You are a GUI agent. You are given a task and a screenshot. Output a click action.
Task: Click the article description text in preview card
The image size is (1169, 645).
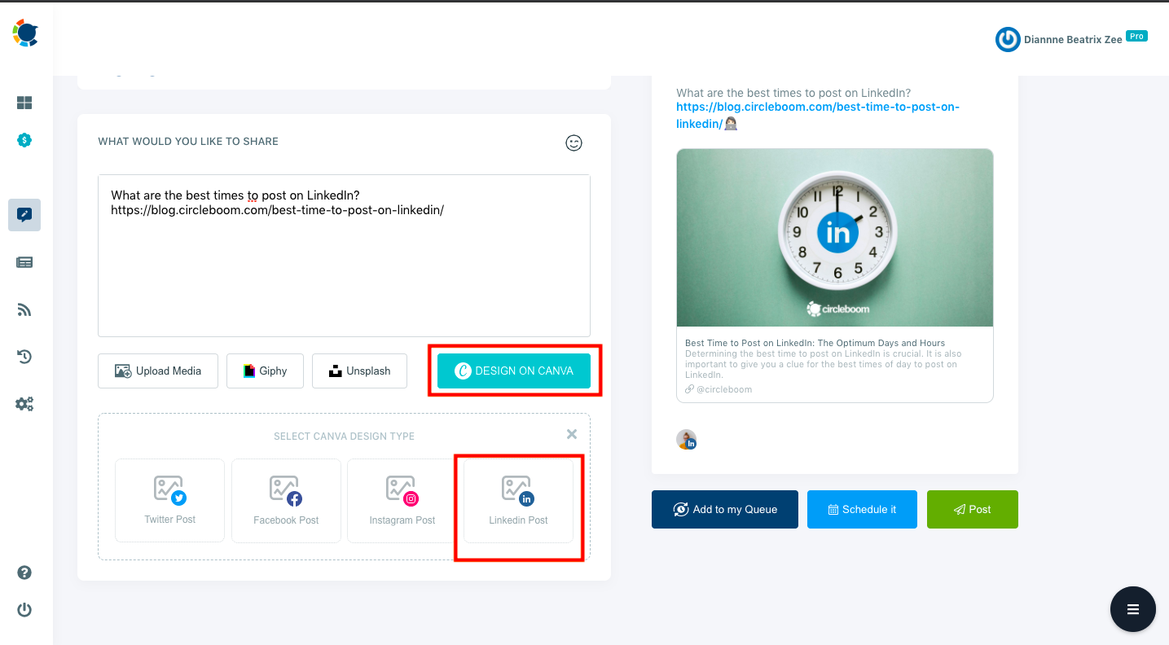pos(824,364)
